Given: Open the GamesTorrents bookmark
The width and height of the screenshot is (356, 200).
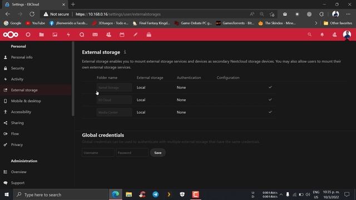Looking at the screenshot, I should click(x=235, y=23).
